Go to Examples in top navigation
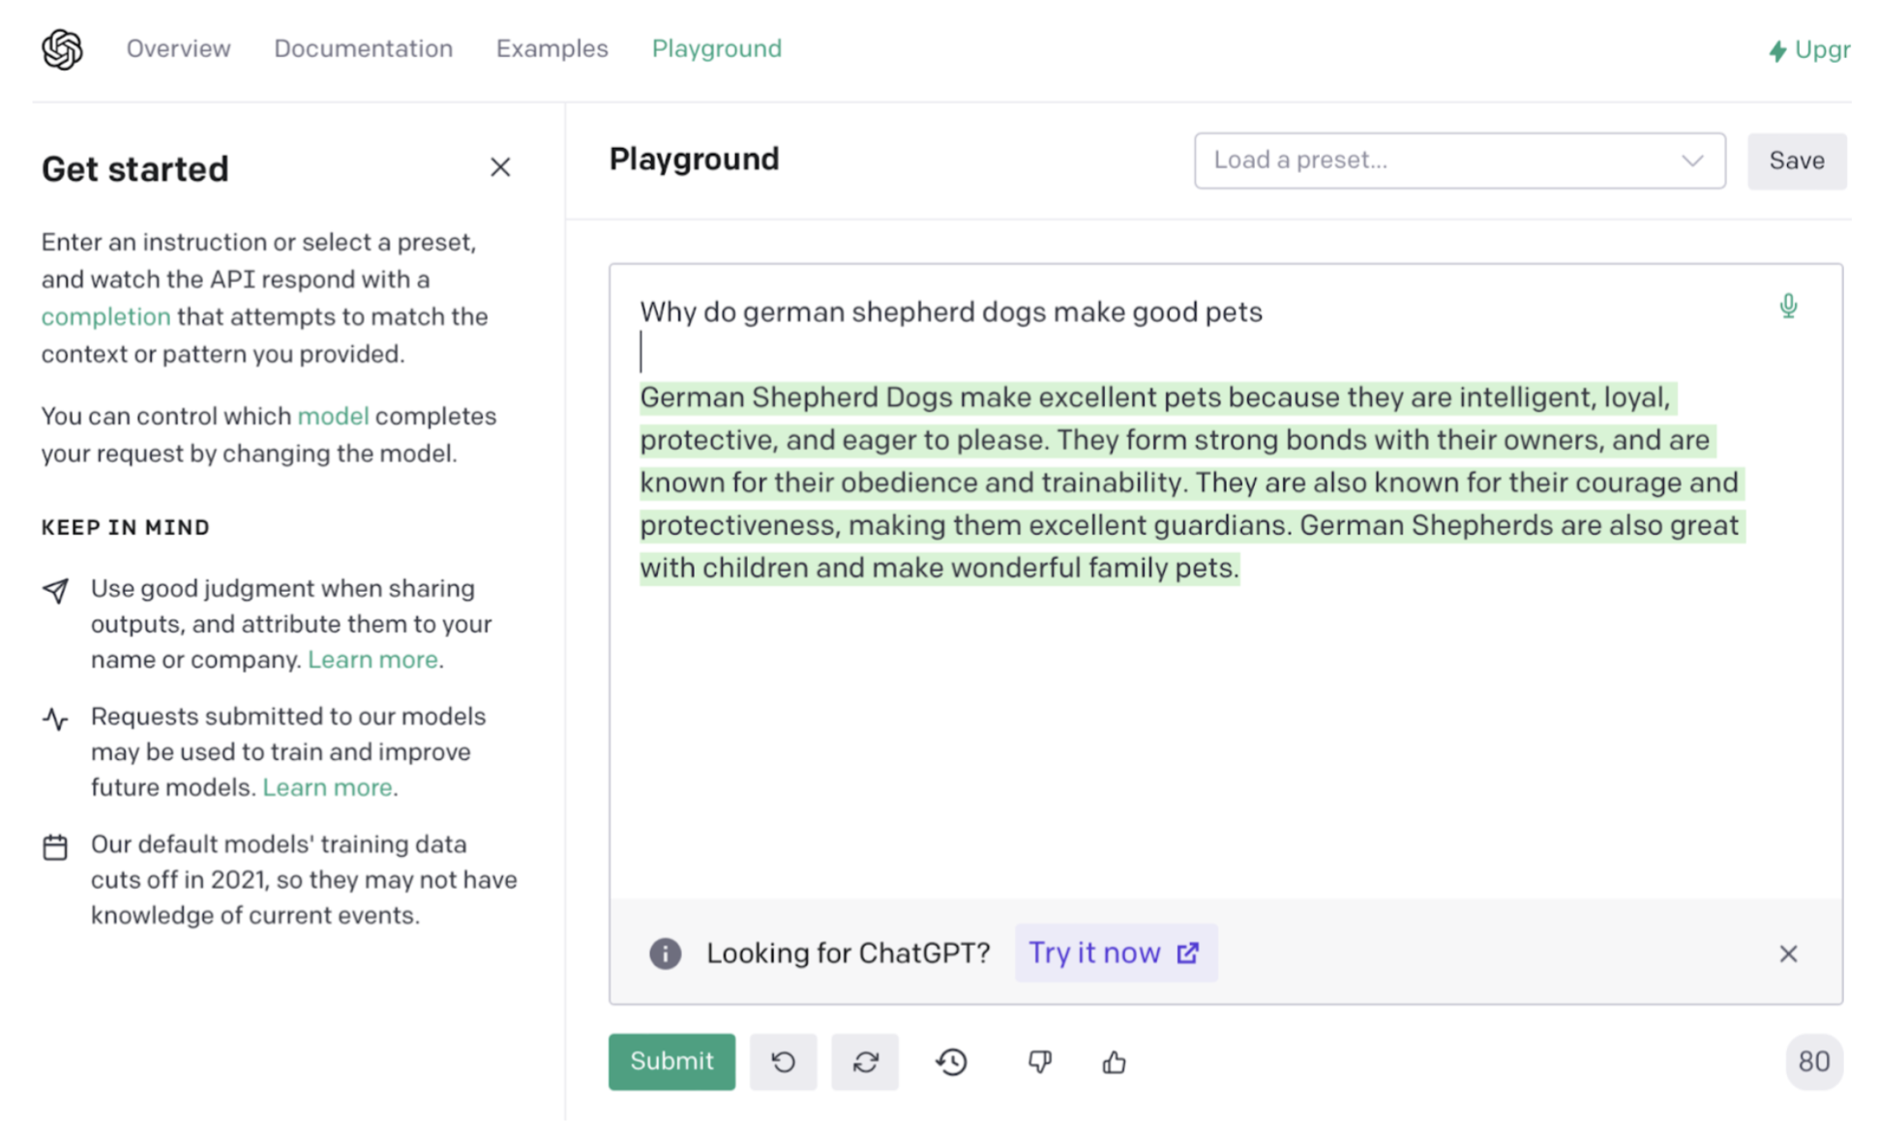Screen dimensions: 1879x1147 552,48
